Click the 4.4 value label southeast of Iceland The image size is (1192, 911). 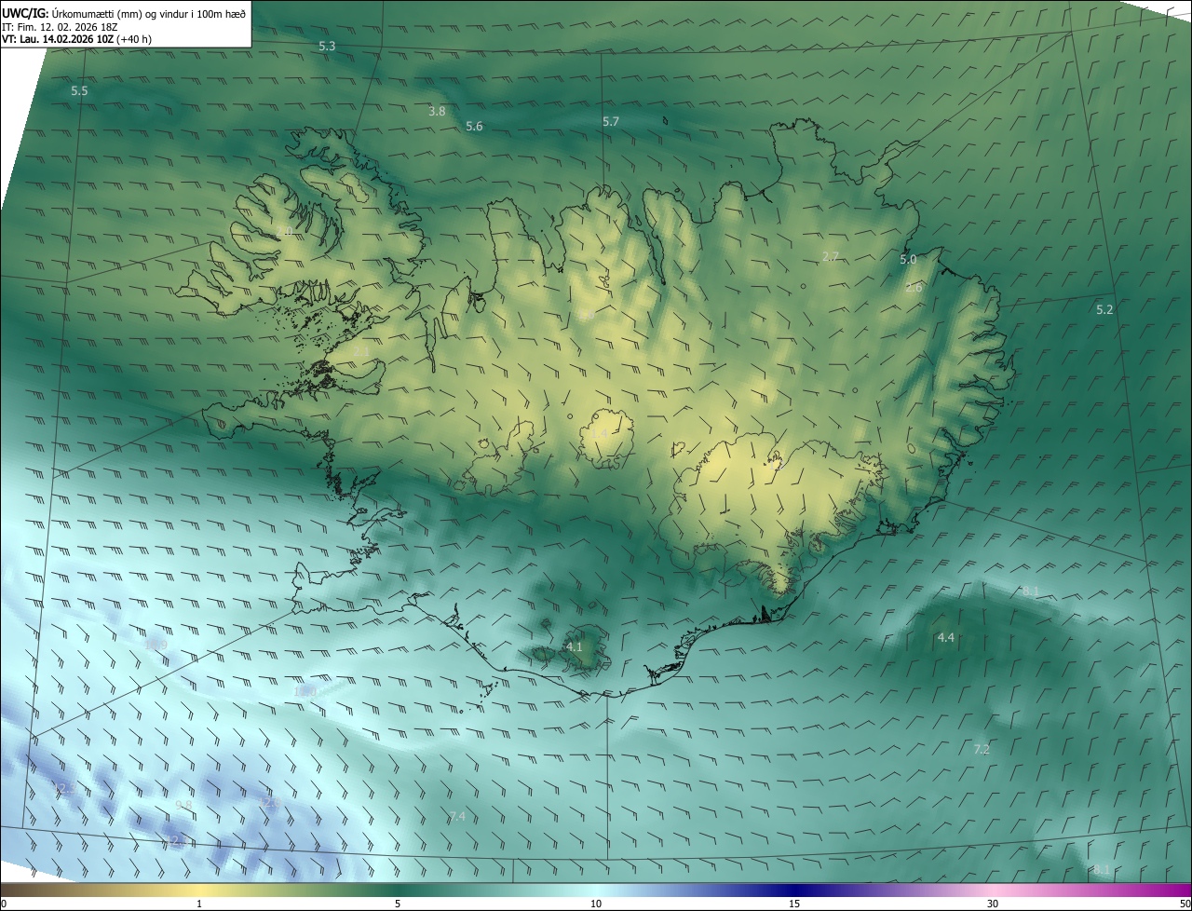point(945,637)
